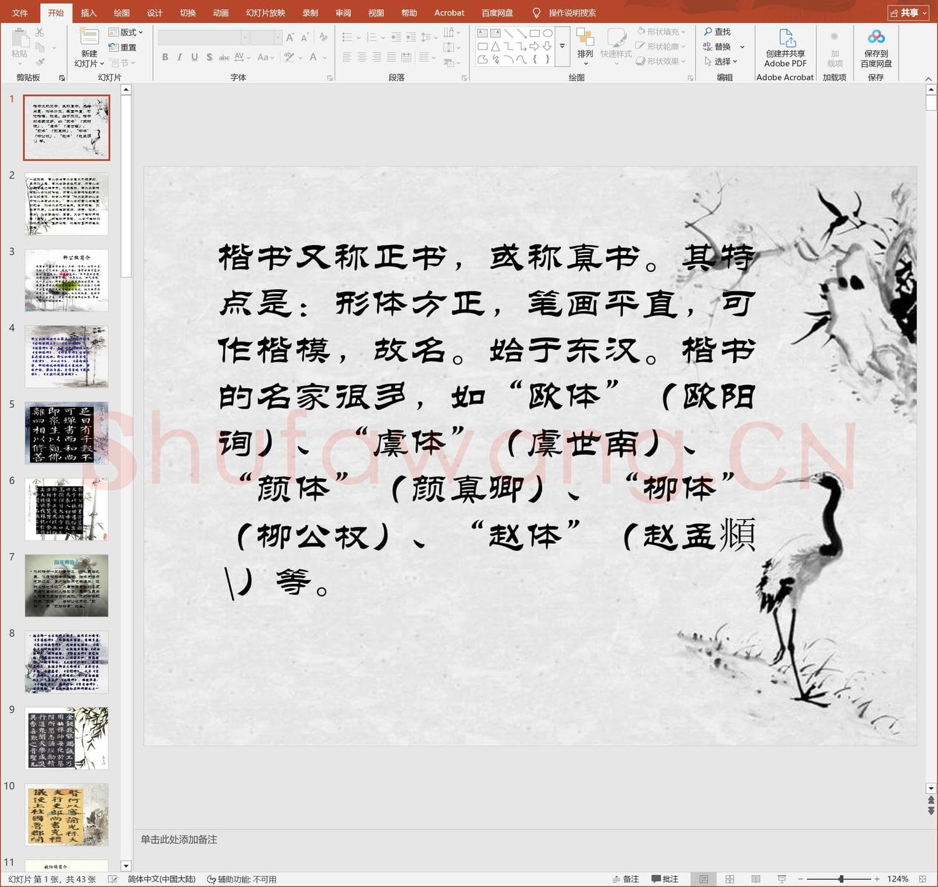Click the 查找 find icon
938x887 pixels.
tap(717, 32)
